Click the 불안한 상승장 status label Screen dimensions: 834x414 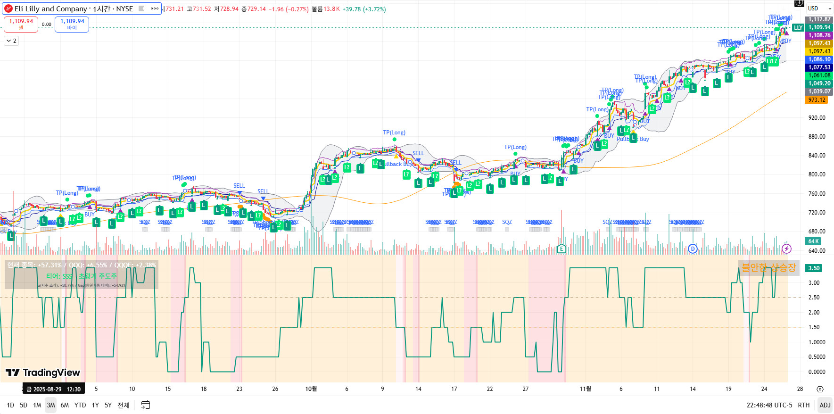[x=769, y=268]
